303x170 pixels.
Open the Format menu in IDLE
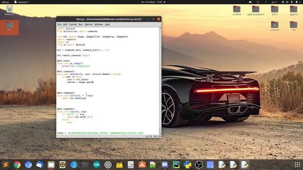73,25
